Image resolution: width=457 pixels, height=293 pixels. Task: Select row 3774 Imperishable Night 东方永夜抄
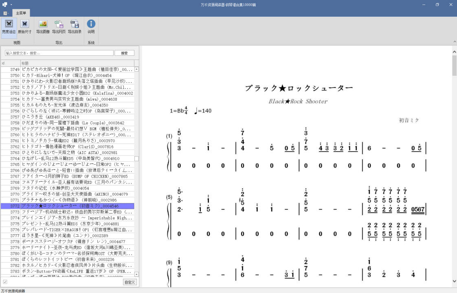(67, 218)
